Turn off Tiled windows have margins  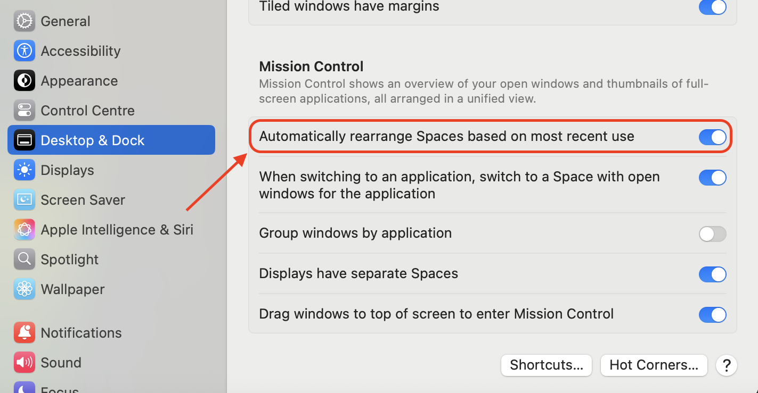click(x=713, y=7)
